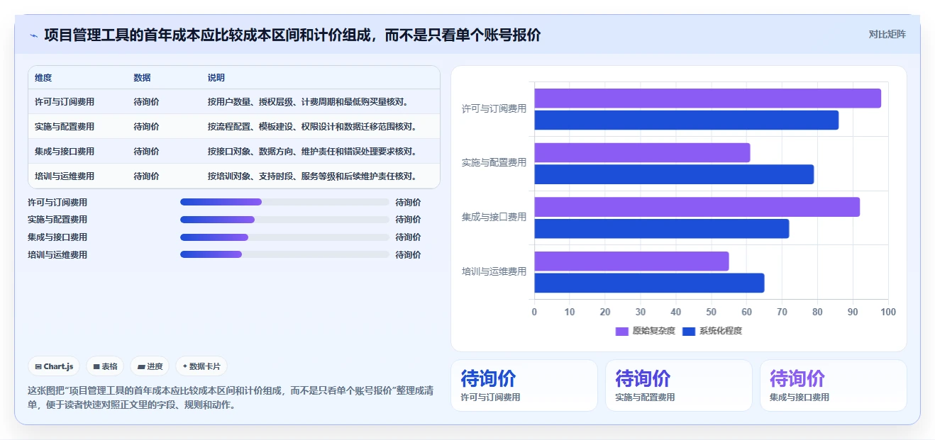Click the blue bar for 集成与接口费用
Screen dimensions: 935x440
click(x=661, y=229)
